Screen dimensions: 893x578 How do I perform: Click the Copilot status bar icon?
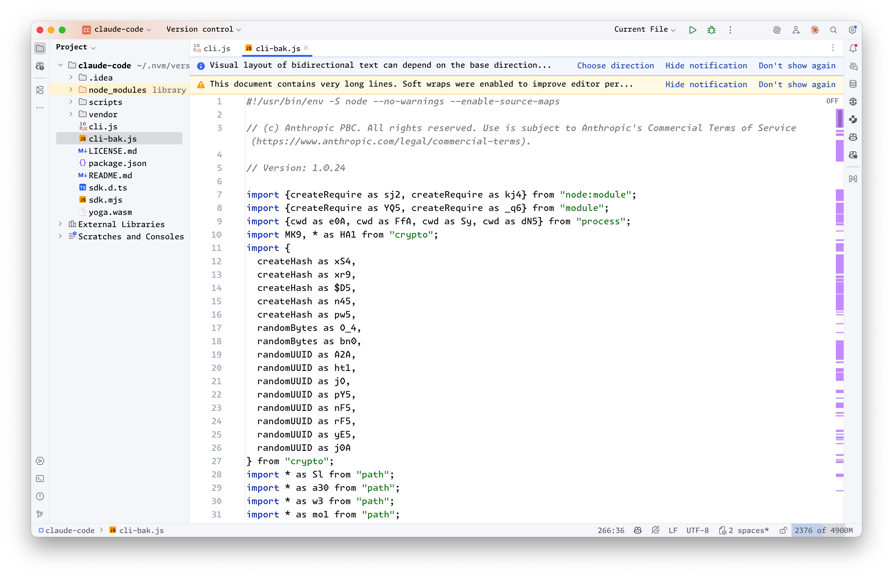click(x=638, y=530)
